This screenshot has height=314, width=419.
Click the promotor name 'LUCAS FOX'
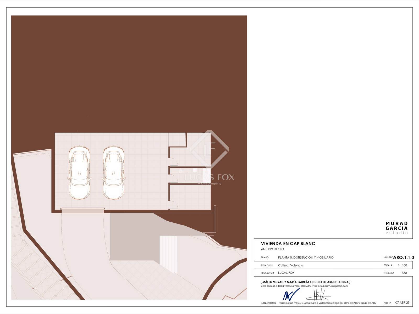click(286, 273)
